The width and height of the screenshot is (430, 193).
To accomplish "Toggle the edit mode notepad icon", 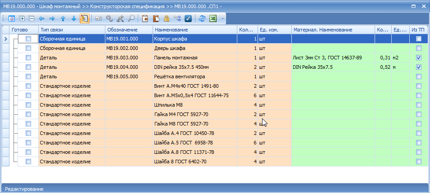I will (x=85, y=18).
